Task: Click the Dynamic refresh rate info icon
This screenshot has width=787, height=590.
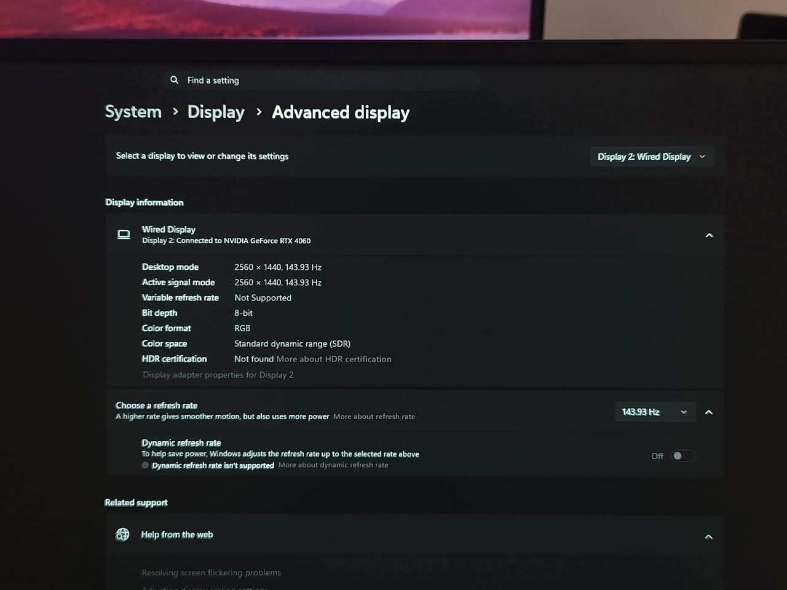Action: click(x=145, y=465)
